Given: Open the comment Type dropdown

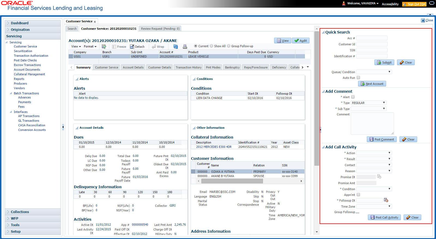Looking at the screenshot, I should click(368, 103).
